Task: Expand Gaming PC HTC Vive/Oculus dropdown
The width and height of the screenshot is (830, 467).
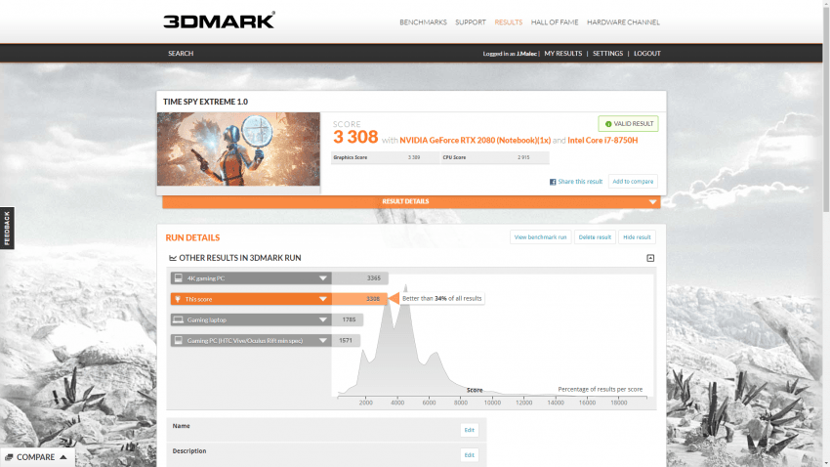Action: point(322,340)
